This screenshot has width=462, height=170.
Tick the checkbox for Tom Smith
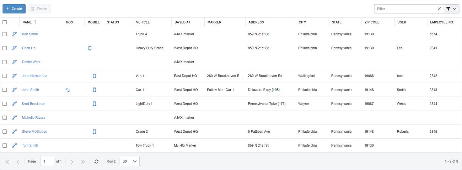[5, 145]
